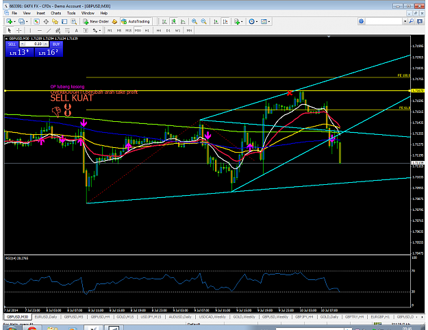Image resolution: width=428 pixels, height=330 pixels.
Task: Select the text label tool
Action: pyautogui.click(x=86, y=30)
